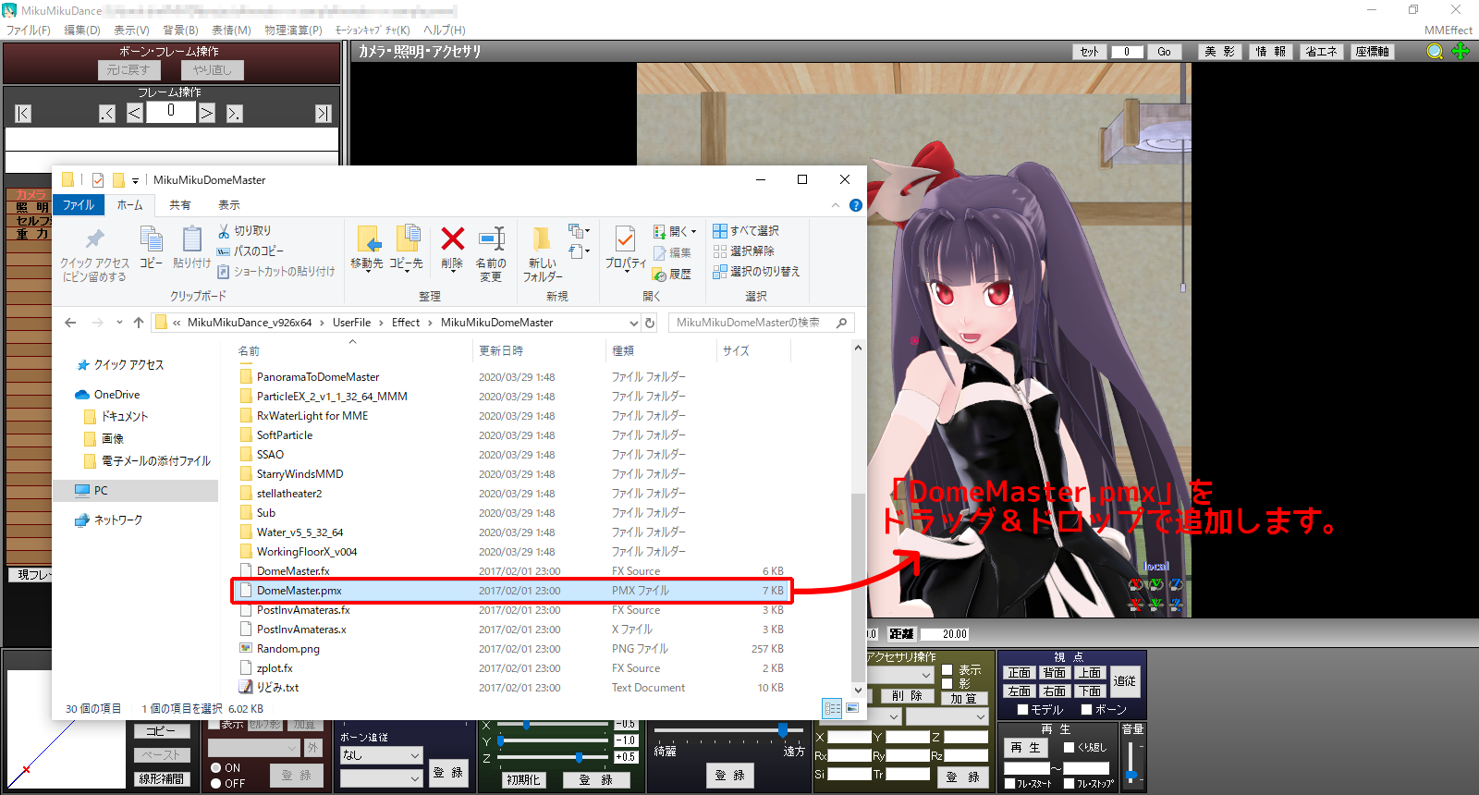Open MMD ヘルプ(H) menu
This screenshot has height=795, width=1479.
pyautogui.click(x=445, y=31)
